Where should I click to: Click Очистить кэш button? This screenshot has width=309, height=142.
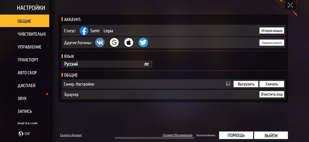click(272, 94)
